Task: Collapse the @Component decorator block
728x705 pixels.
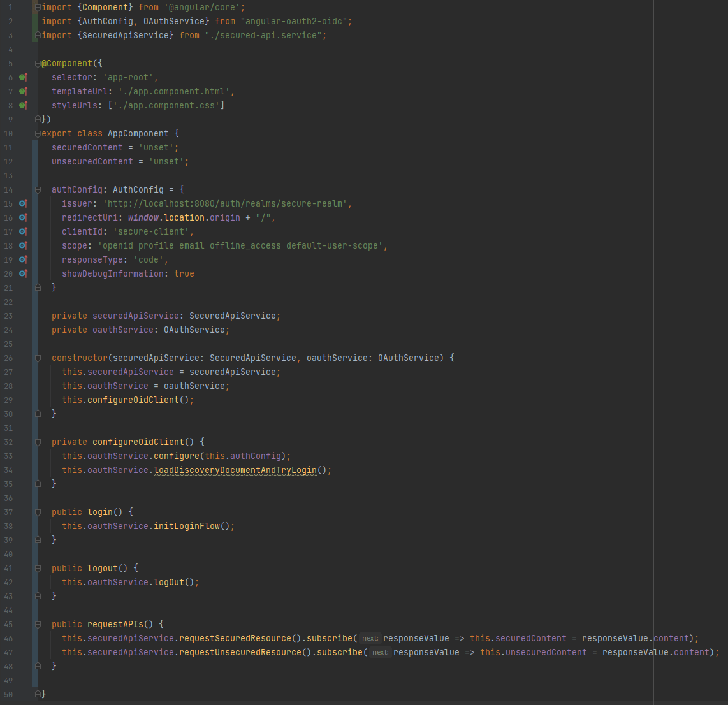Action: click(x=38, y=63)
